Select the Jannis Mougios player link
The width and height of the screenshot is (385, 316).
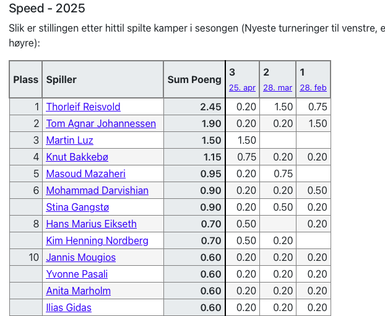pos(80,257)
